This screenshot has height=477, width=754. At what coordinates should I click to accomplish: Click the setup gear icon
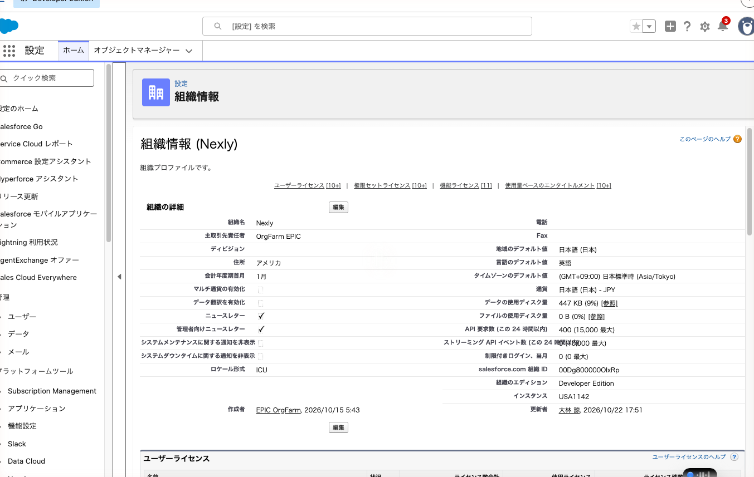coord(705,27)
